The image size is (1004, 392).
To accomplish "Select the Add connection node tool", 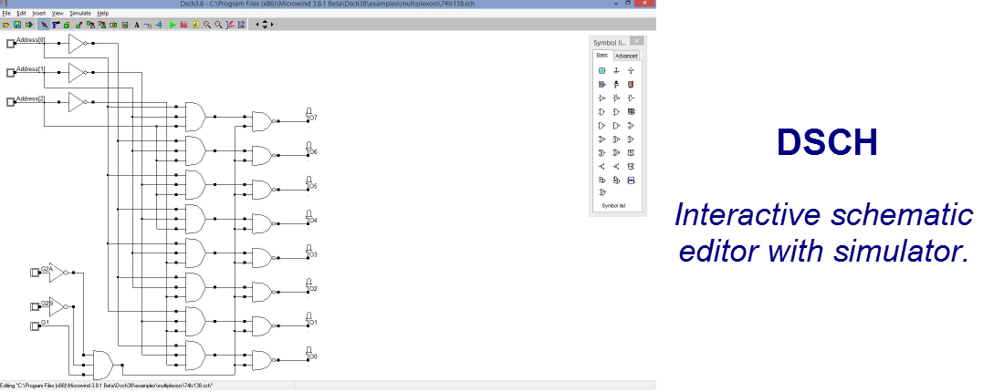I will click(x=160, y=25).
